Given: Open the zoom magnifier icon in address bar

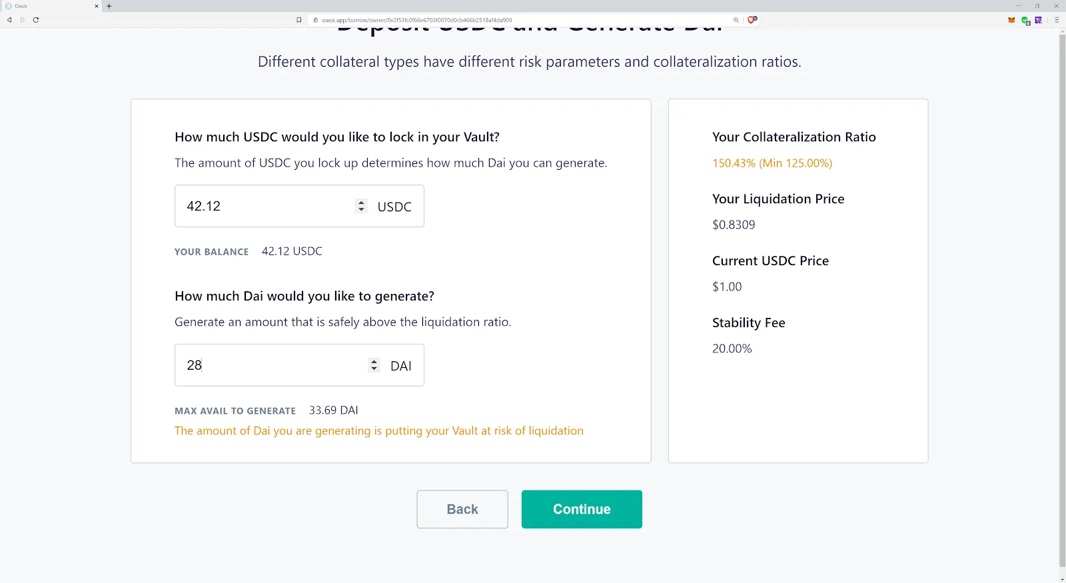Looking at the screenshot, I should point(736,20).
